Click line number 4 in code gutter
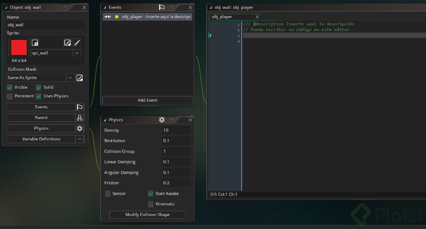The width and height of the screenshot is (426, 229). (x=239, y=41)
